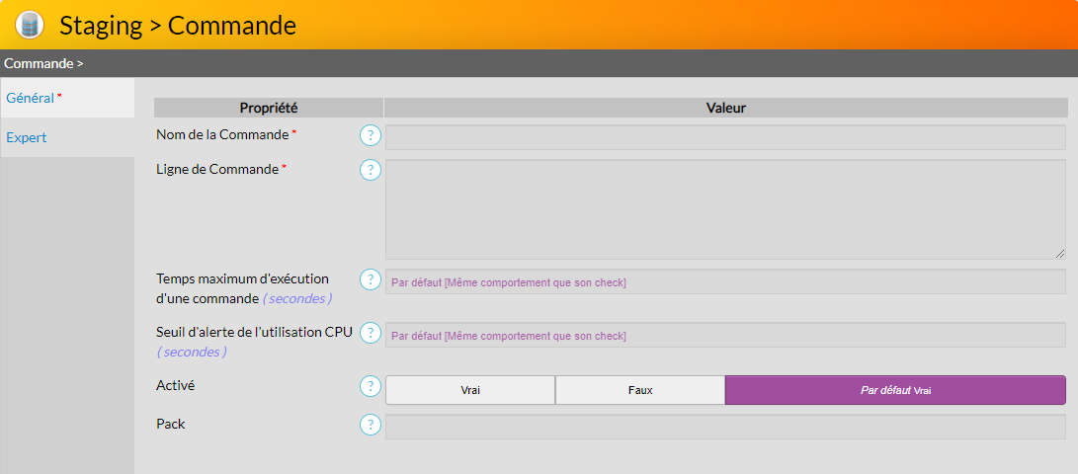Select Par défaut Vrai for Activé

click(895, 390)
